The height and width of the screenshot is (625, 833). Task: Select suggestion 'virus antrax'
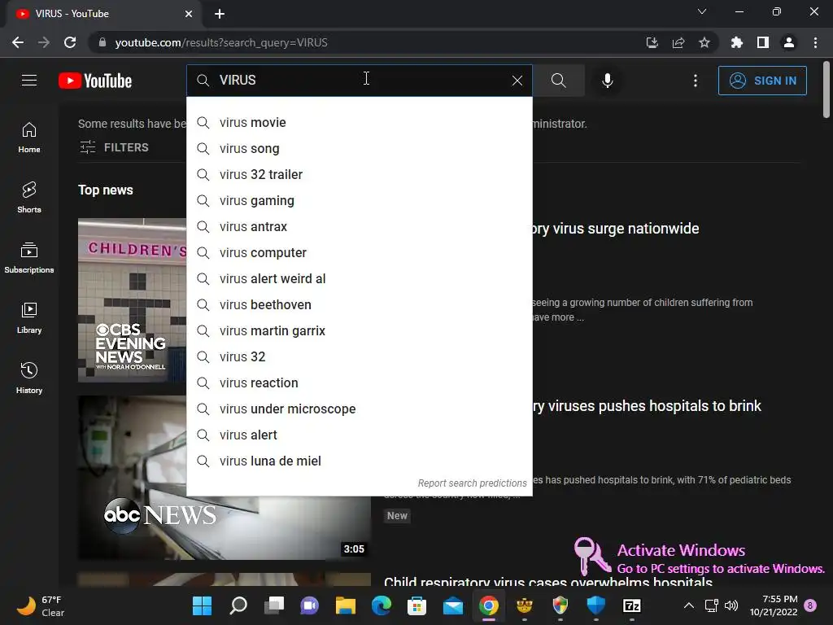click(359, 226)
